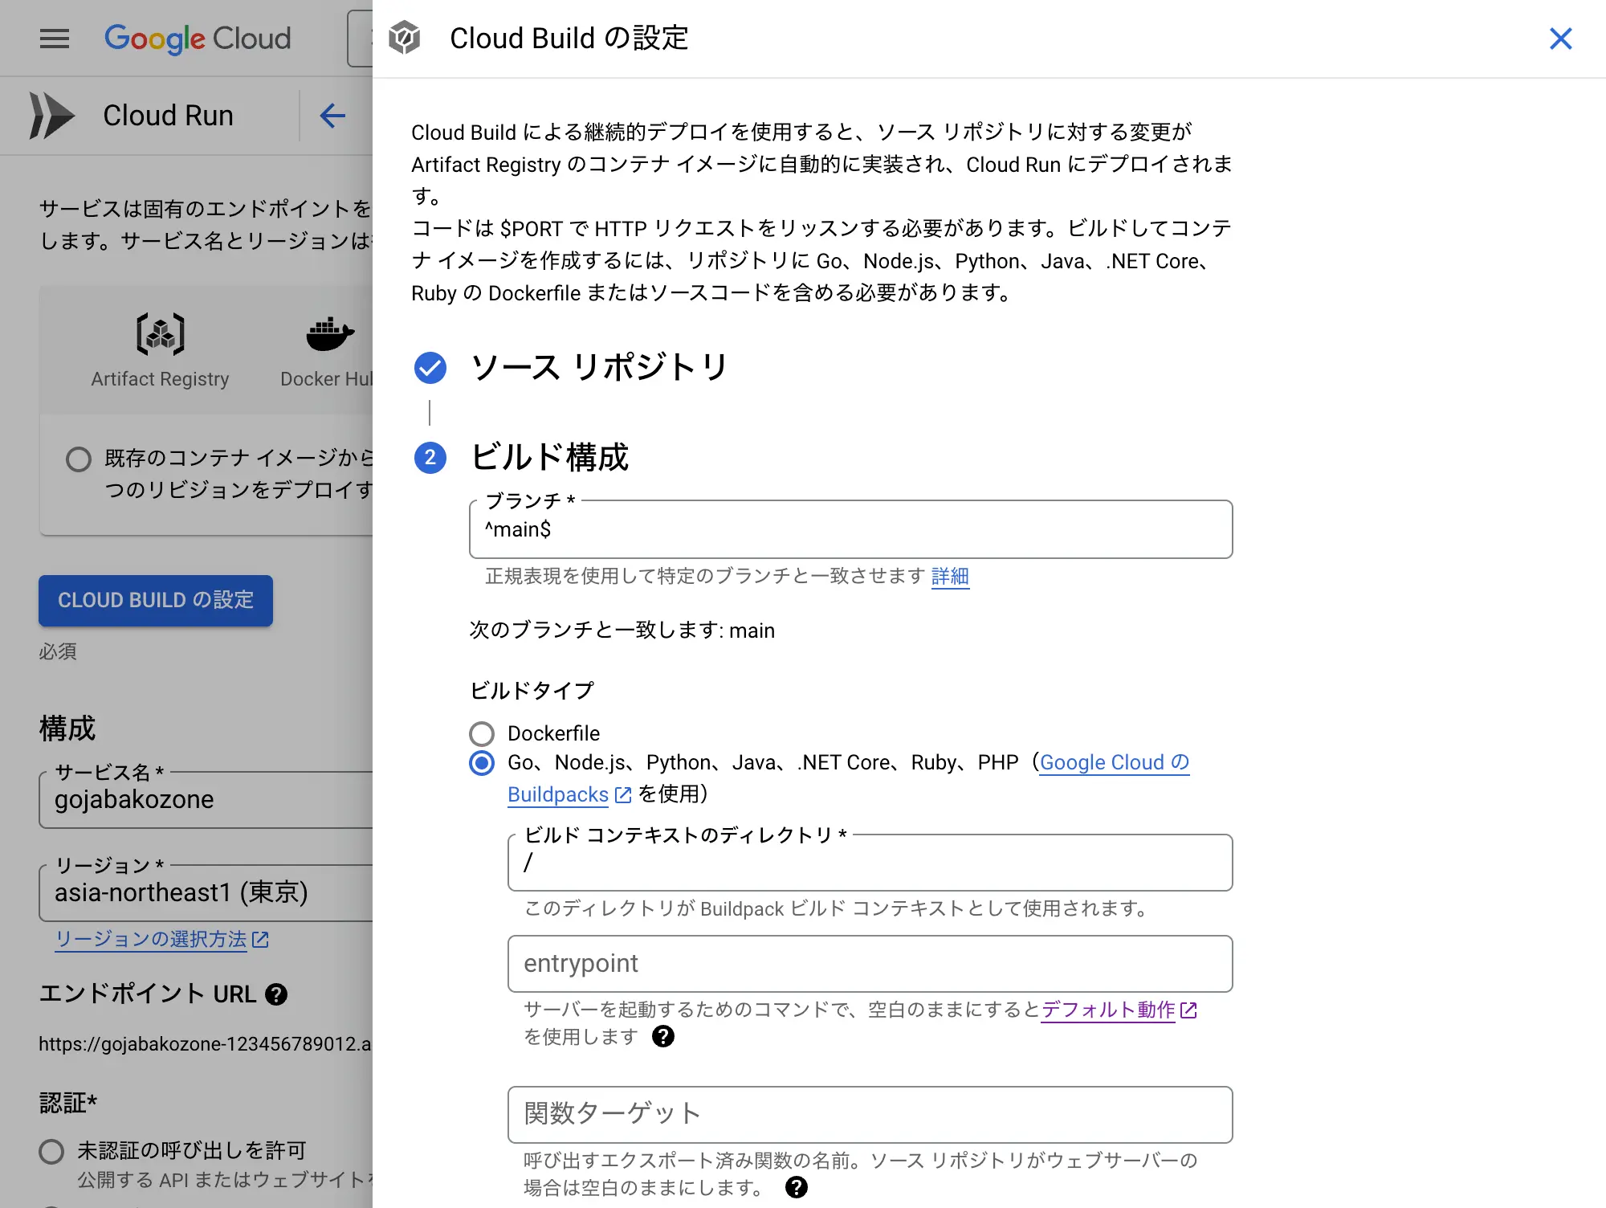
Task: Close the Cloud Build settings panel
Action: click(x=1560, y=39)
